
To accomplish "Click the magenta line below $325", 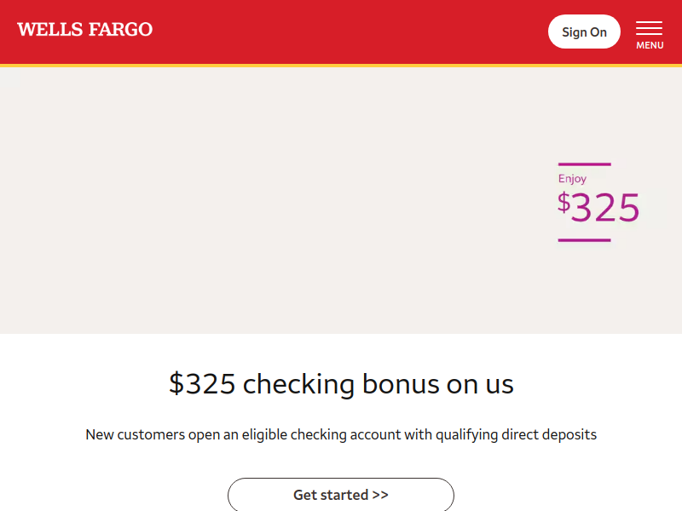I will pos(584,240).
